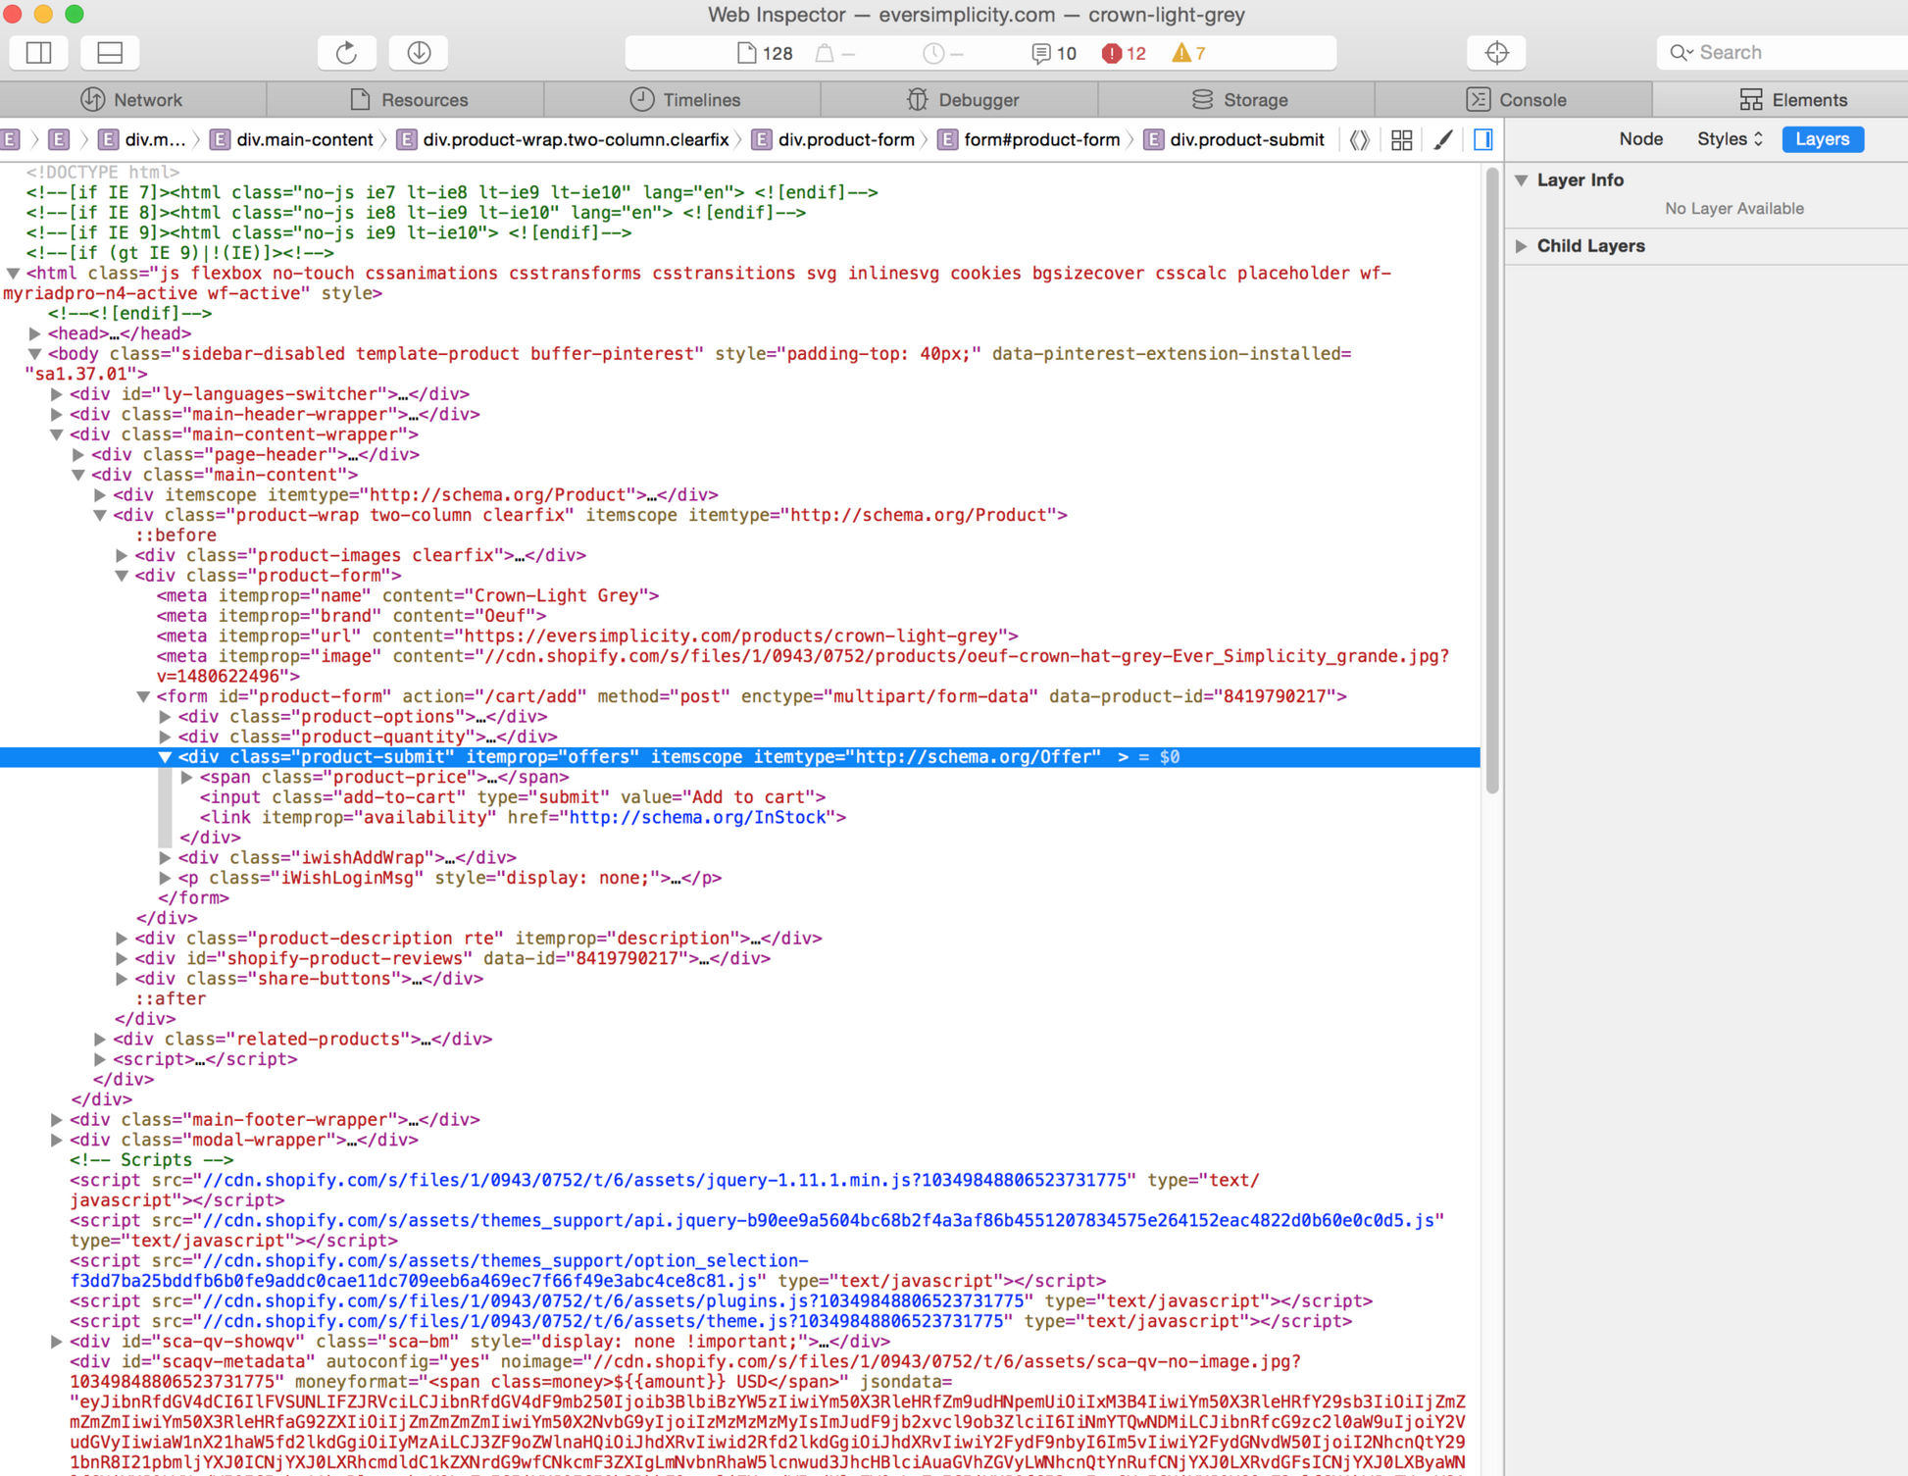Expand the head element node
This screenshot has width=1908, height=1476.
coord(34,333)
